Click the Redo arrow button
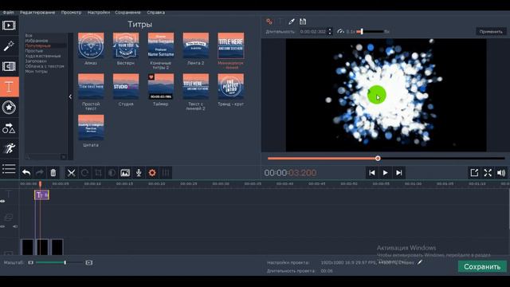 [40, 173]
